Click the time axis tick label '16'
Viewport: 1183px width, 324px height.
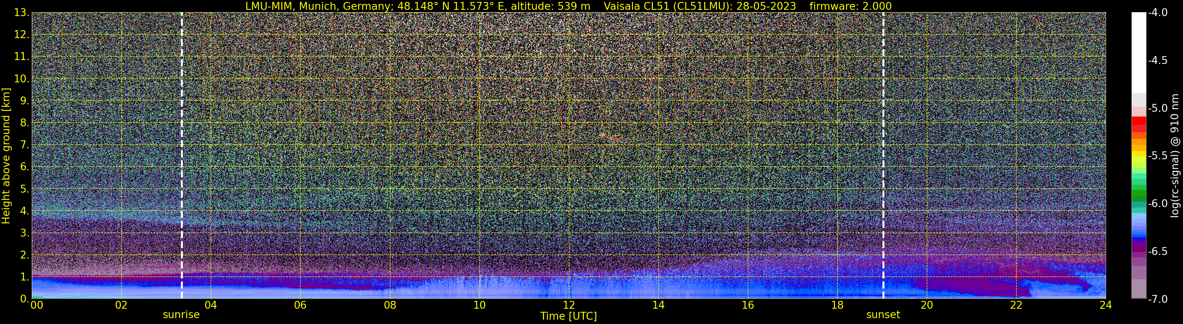click(748, 305)
